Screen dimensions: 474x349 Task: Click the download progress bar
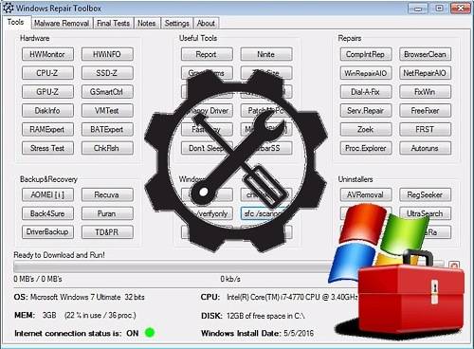228,266
